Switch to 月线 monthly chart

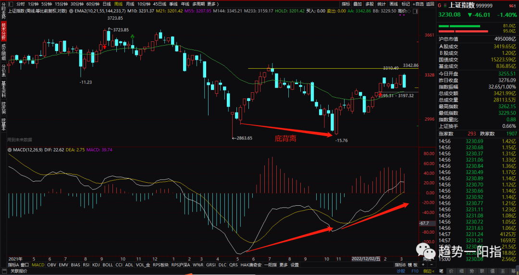pyautogui.click(x=130, y=4)
